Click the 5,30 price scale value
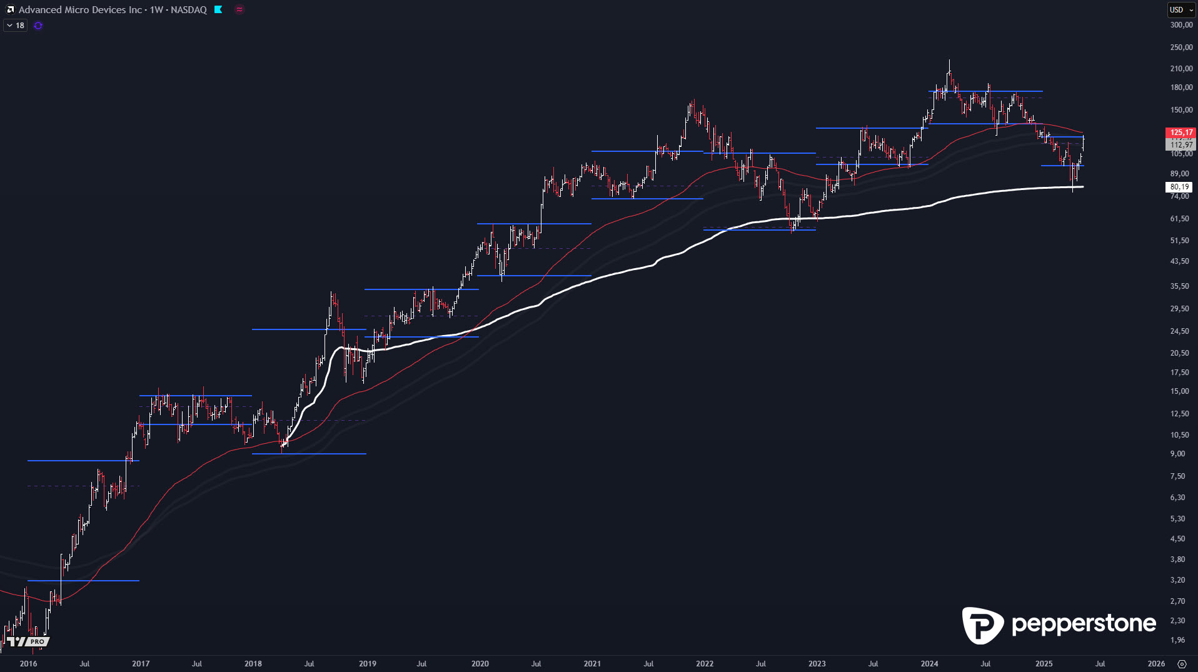 [x=1177, y=519]
